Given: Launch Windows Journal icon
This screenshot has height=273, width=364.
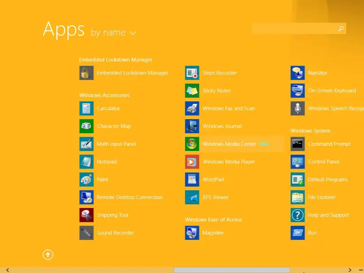Looking at the screenshot, I should [x=192, y=126].
